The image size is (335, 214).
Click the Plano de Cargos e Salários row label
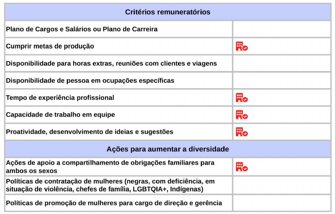click(82, 29)
